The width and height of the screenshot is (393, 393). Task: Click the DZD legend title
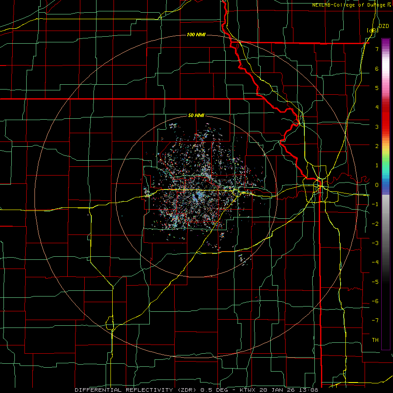pos(383,26)
